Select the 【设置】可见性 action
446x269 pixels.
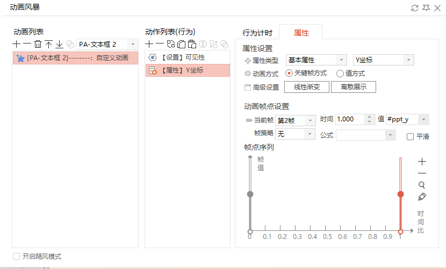click(188, 57)
